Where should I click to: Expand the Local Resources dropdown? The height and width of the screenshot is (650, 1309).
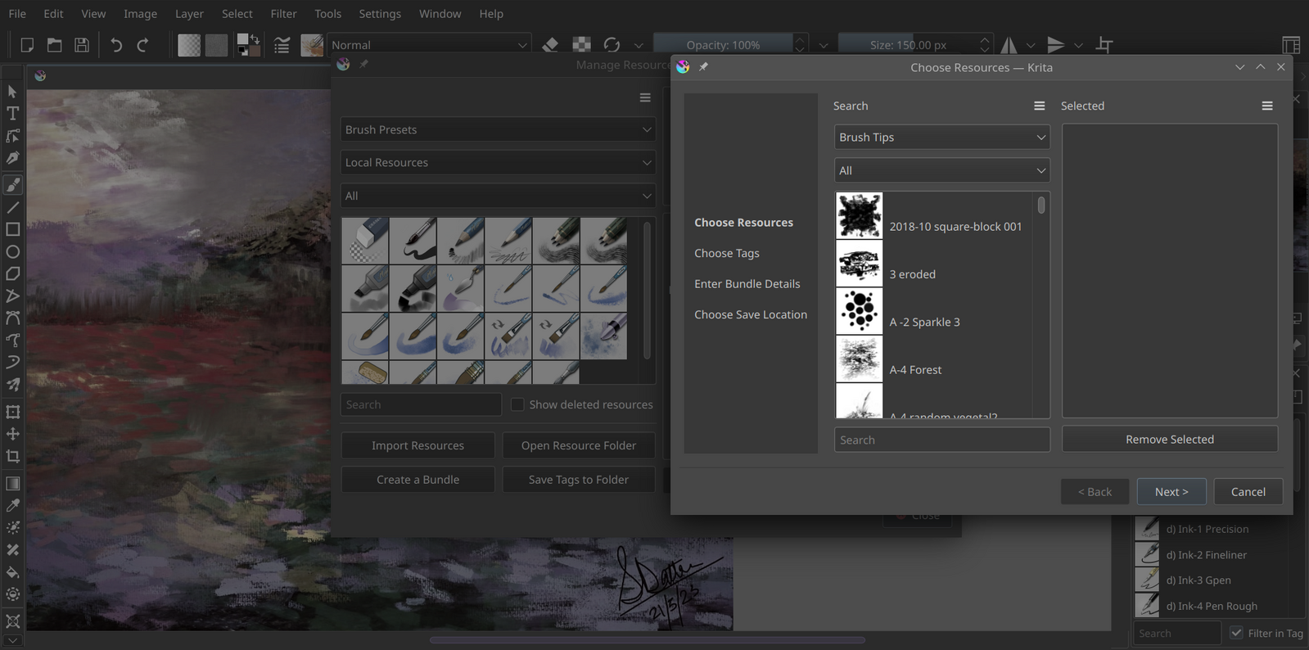tap(498, 163)
